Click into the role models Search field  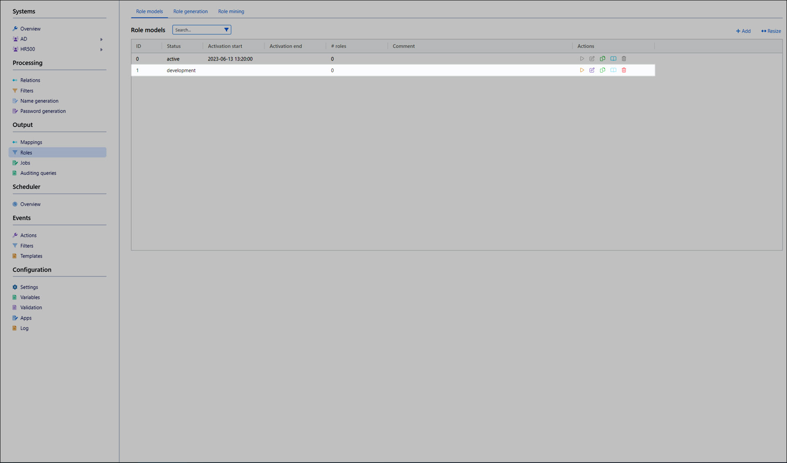(x=197, y=30)
